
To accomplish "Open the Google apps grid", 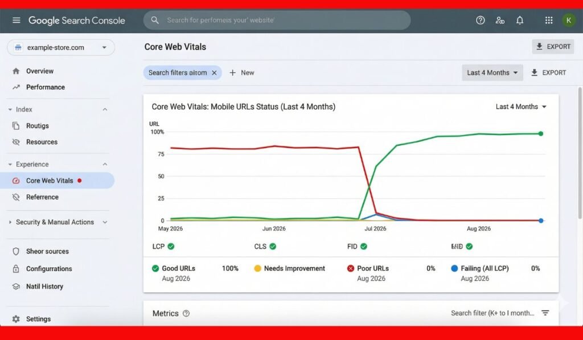I will coord(549,21).
